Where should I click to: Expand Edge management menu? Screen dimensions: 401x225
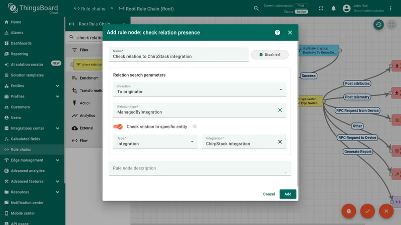point(58,160)
